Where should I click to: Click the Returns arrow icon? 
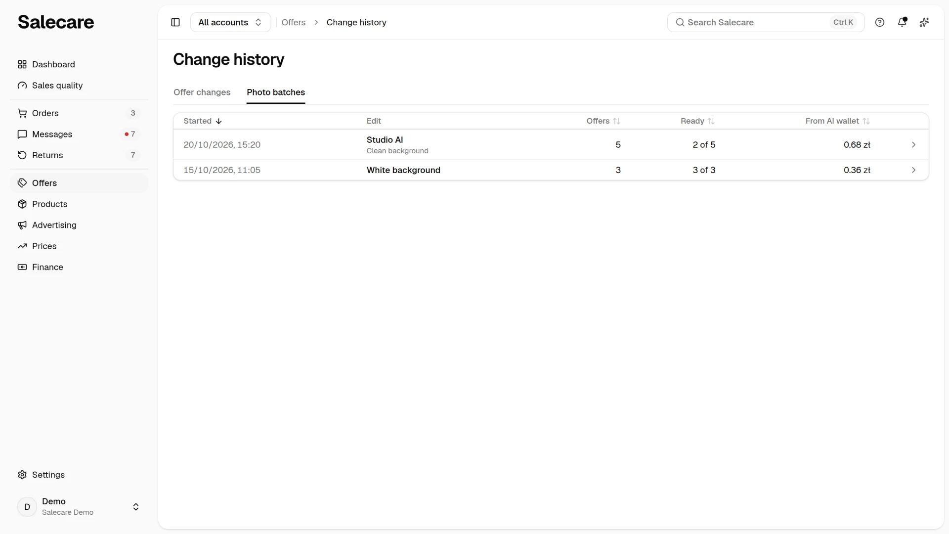(x=22, y=155)
